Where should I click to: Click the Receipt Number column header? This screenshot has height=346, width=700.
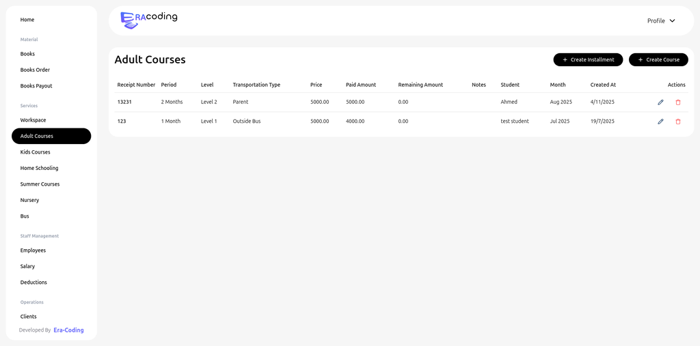[136, 85]
